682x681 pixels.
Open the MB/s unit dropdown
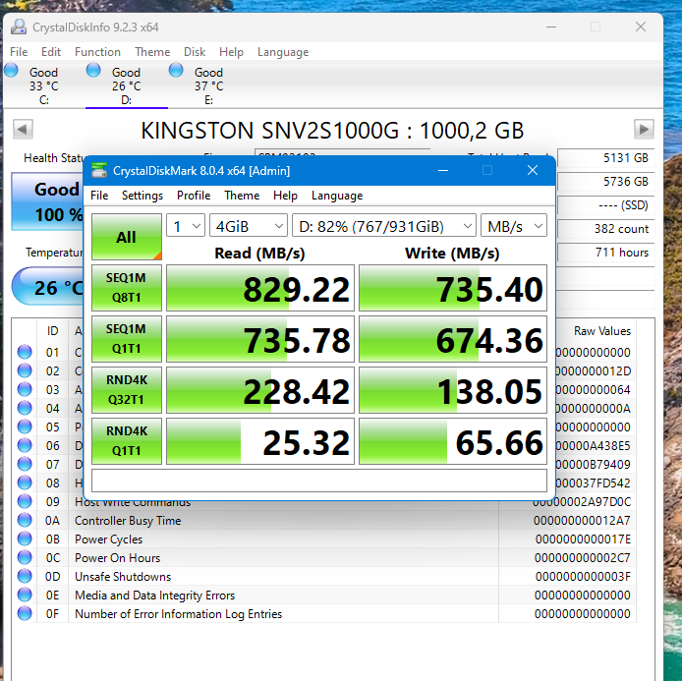[514, 226]
